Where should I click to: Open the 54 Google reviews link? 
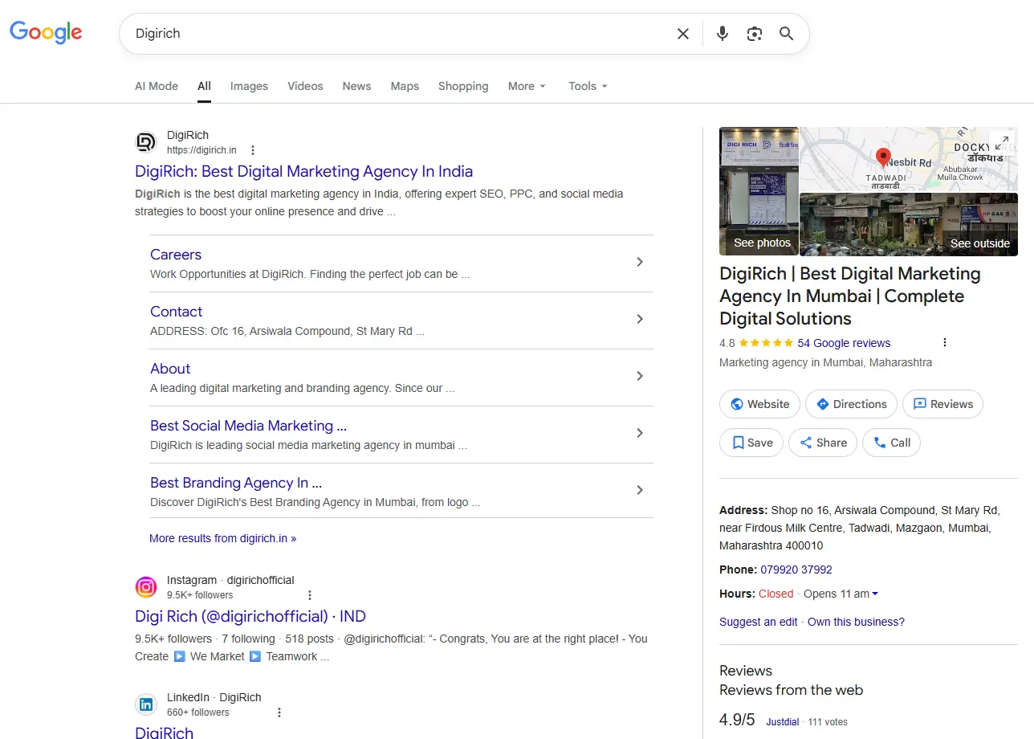[x=844, y=343]
